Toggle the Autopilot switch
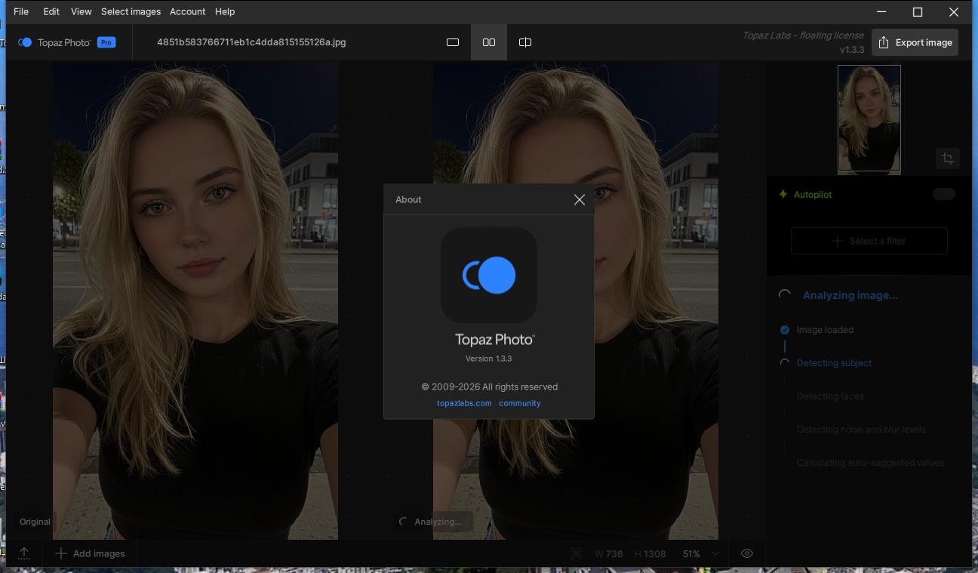 click(943, 194)
